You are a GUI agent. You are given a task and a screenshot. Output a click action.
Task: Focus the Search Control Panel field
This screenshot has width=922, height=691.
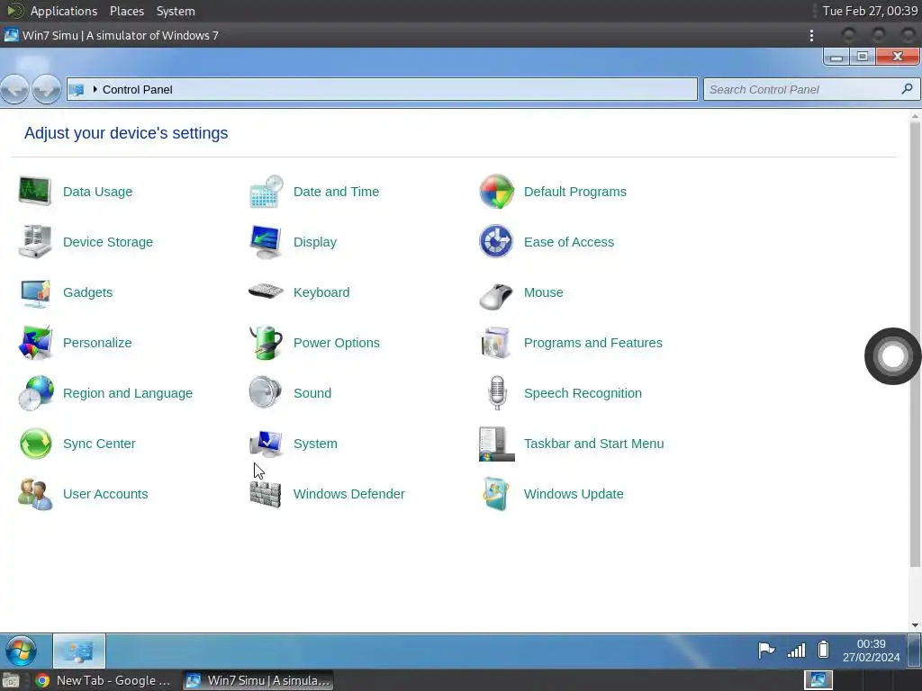(x=811, y=89)
